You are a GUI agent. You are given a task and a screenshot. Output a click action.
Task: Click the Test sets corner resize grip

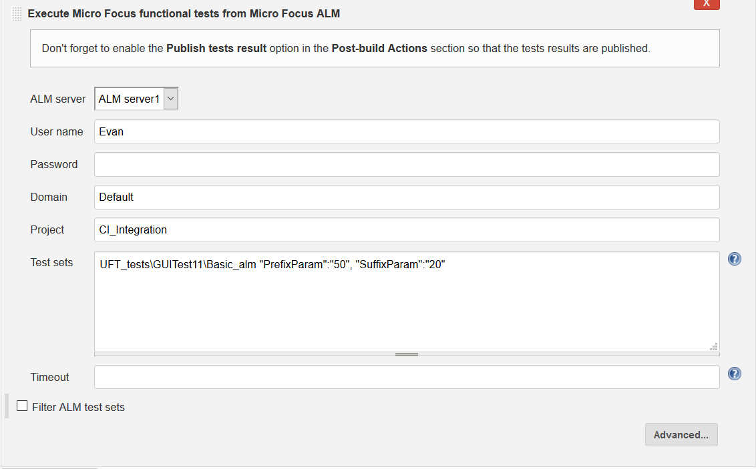pos(713,346)
